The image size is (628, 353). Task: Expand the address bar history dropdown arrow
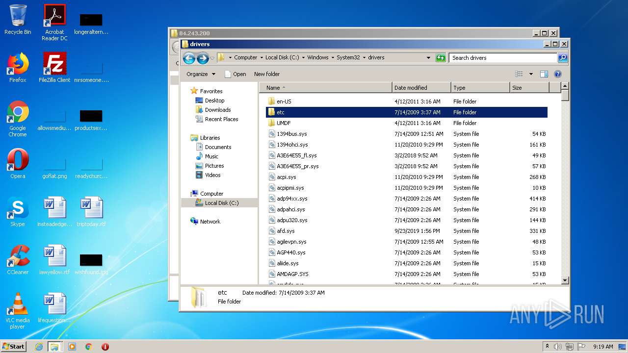pyautogui.click(x=429, y=58)
